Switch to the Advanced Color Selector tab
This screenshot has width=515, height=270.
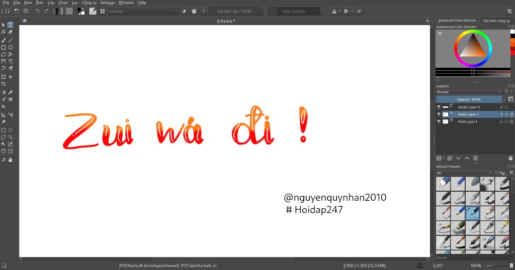pyautogui.click(x=457, y=21)
